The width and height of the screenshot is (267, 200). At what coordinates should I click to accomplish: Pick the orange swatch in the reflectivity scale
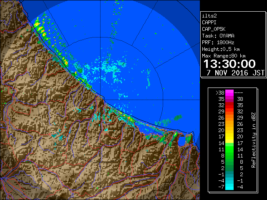click(x=229, y=118)
